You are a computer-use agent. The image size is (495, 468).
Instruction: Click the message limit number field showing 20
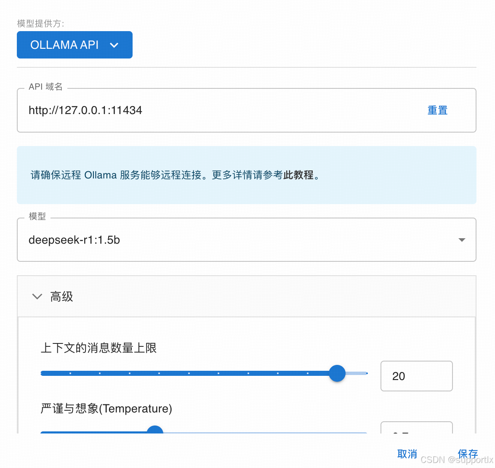tap(416, 376)
